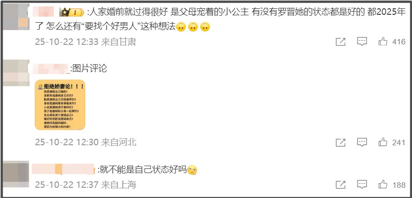This screenshot has width=412, height=198.
Task: Click the 25-10-22 12:37 timestamp
Action: click(x=67, y=185)
